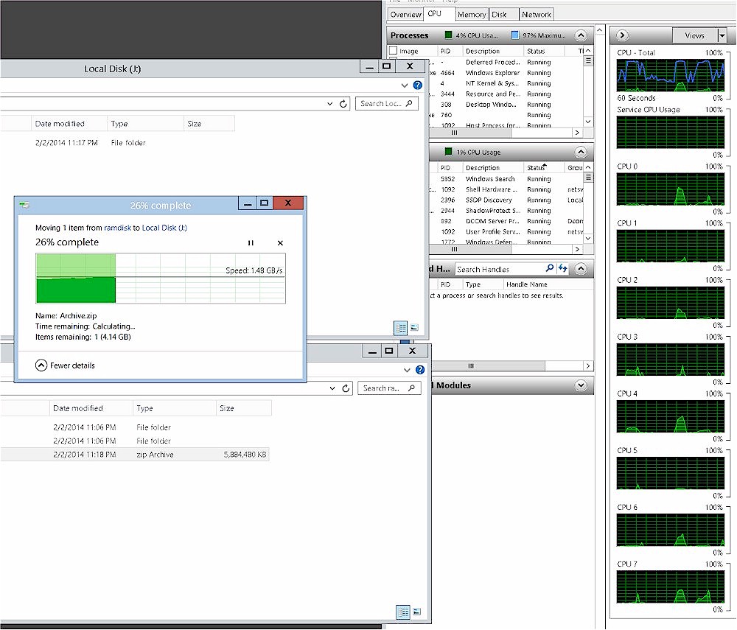737x630 pixels.
Task: Open help in Local Disk (J:) window
Action: click(417, 85)
